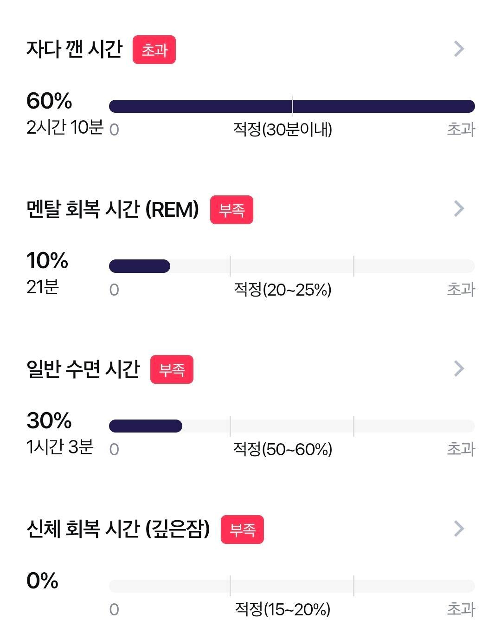
Task: Click the empty 깊은잠 0% progress bar
Action: point(292,586)
